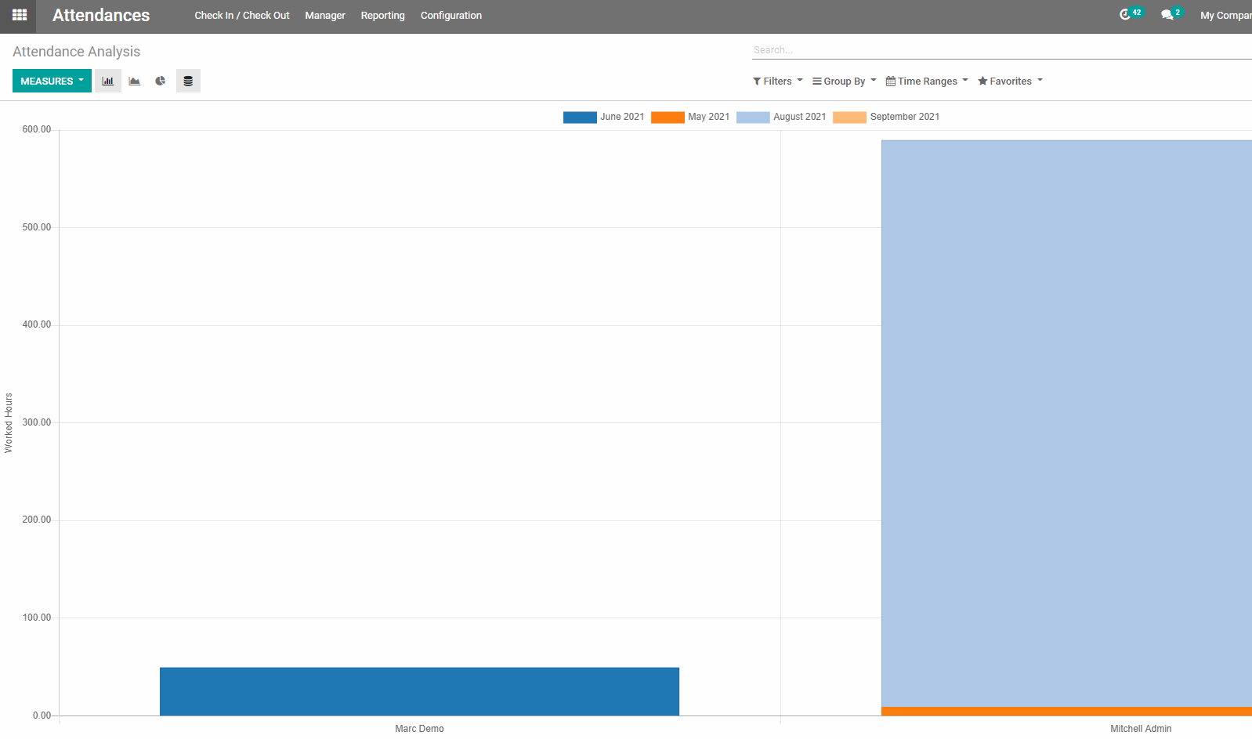Viewport: 1252px width, 739px height.
Task: Toggle August 2021 legend swatch
Action: click(753, 117)
